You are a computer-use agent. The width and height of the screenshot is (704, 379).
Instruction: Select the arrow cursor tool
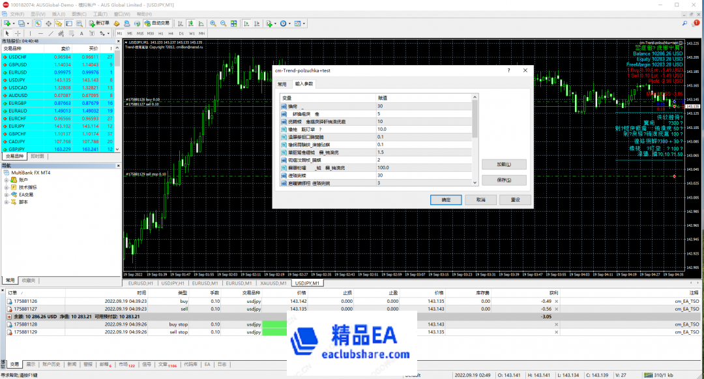[x=7, y=32]
